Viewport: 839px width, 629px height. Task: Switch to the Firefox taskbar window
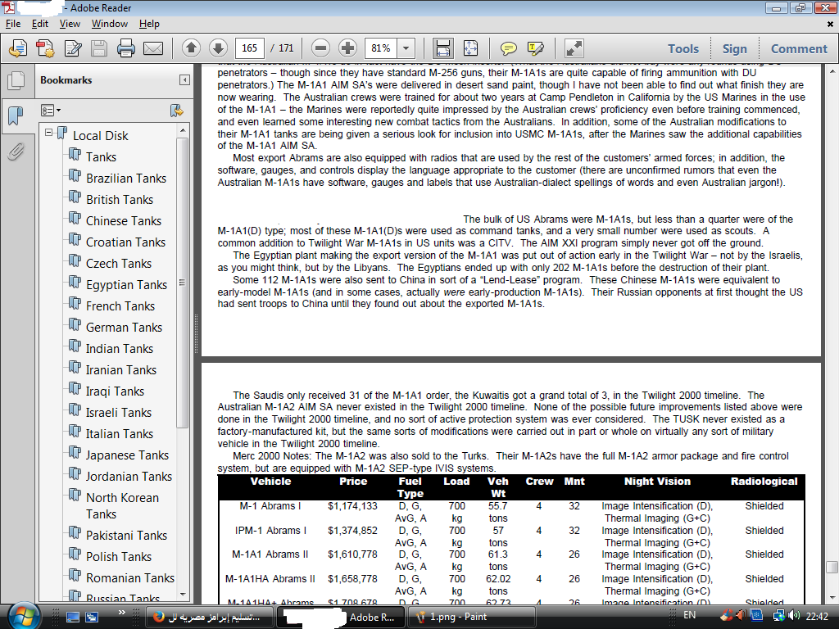click(x=210, y=617)
